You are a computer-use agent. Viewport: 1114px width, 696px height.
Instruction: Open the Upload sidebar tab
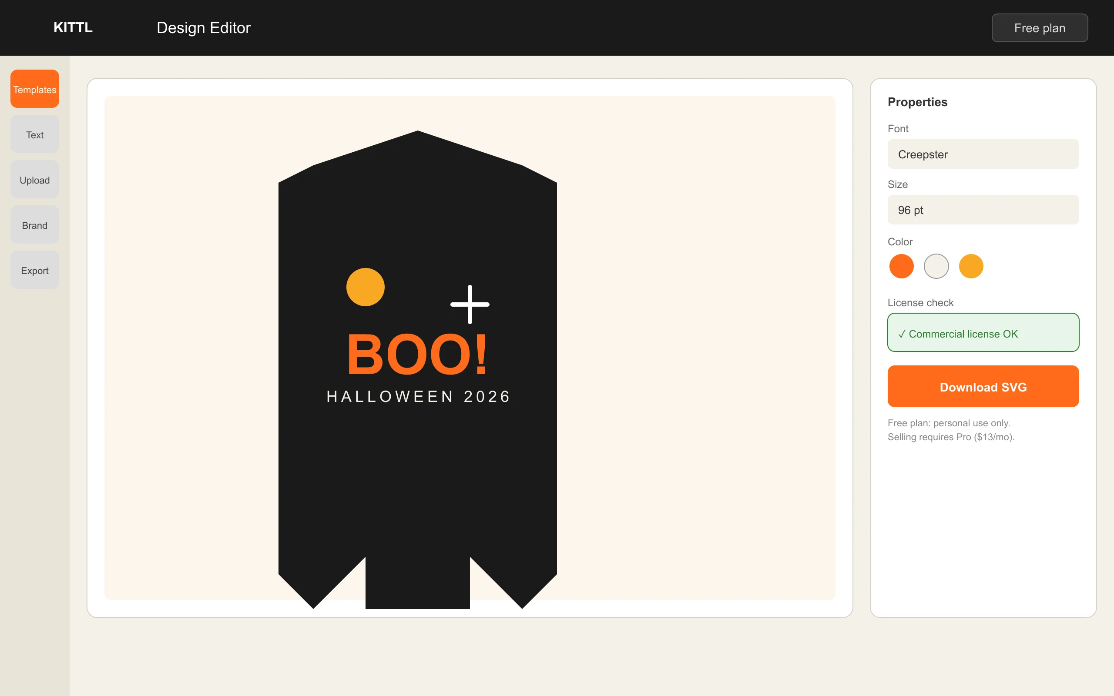[34, 180]
